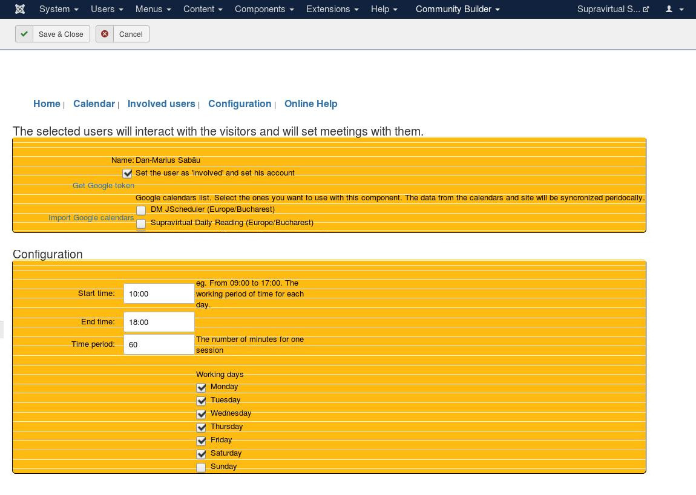Click Get Google token link
The width and height of the screenshot is (696, 495).
tap(103, 186)
